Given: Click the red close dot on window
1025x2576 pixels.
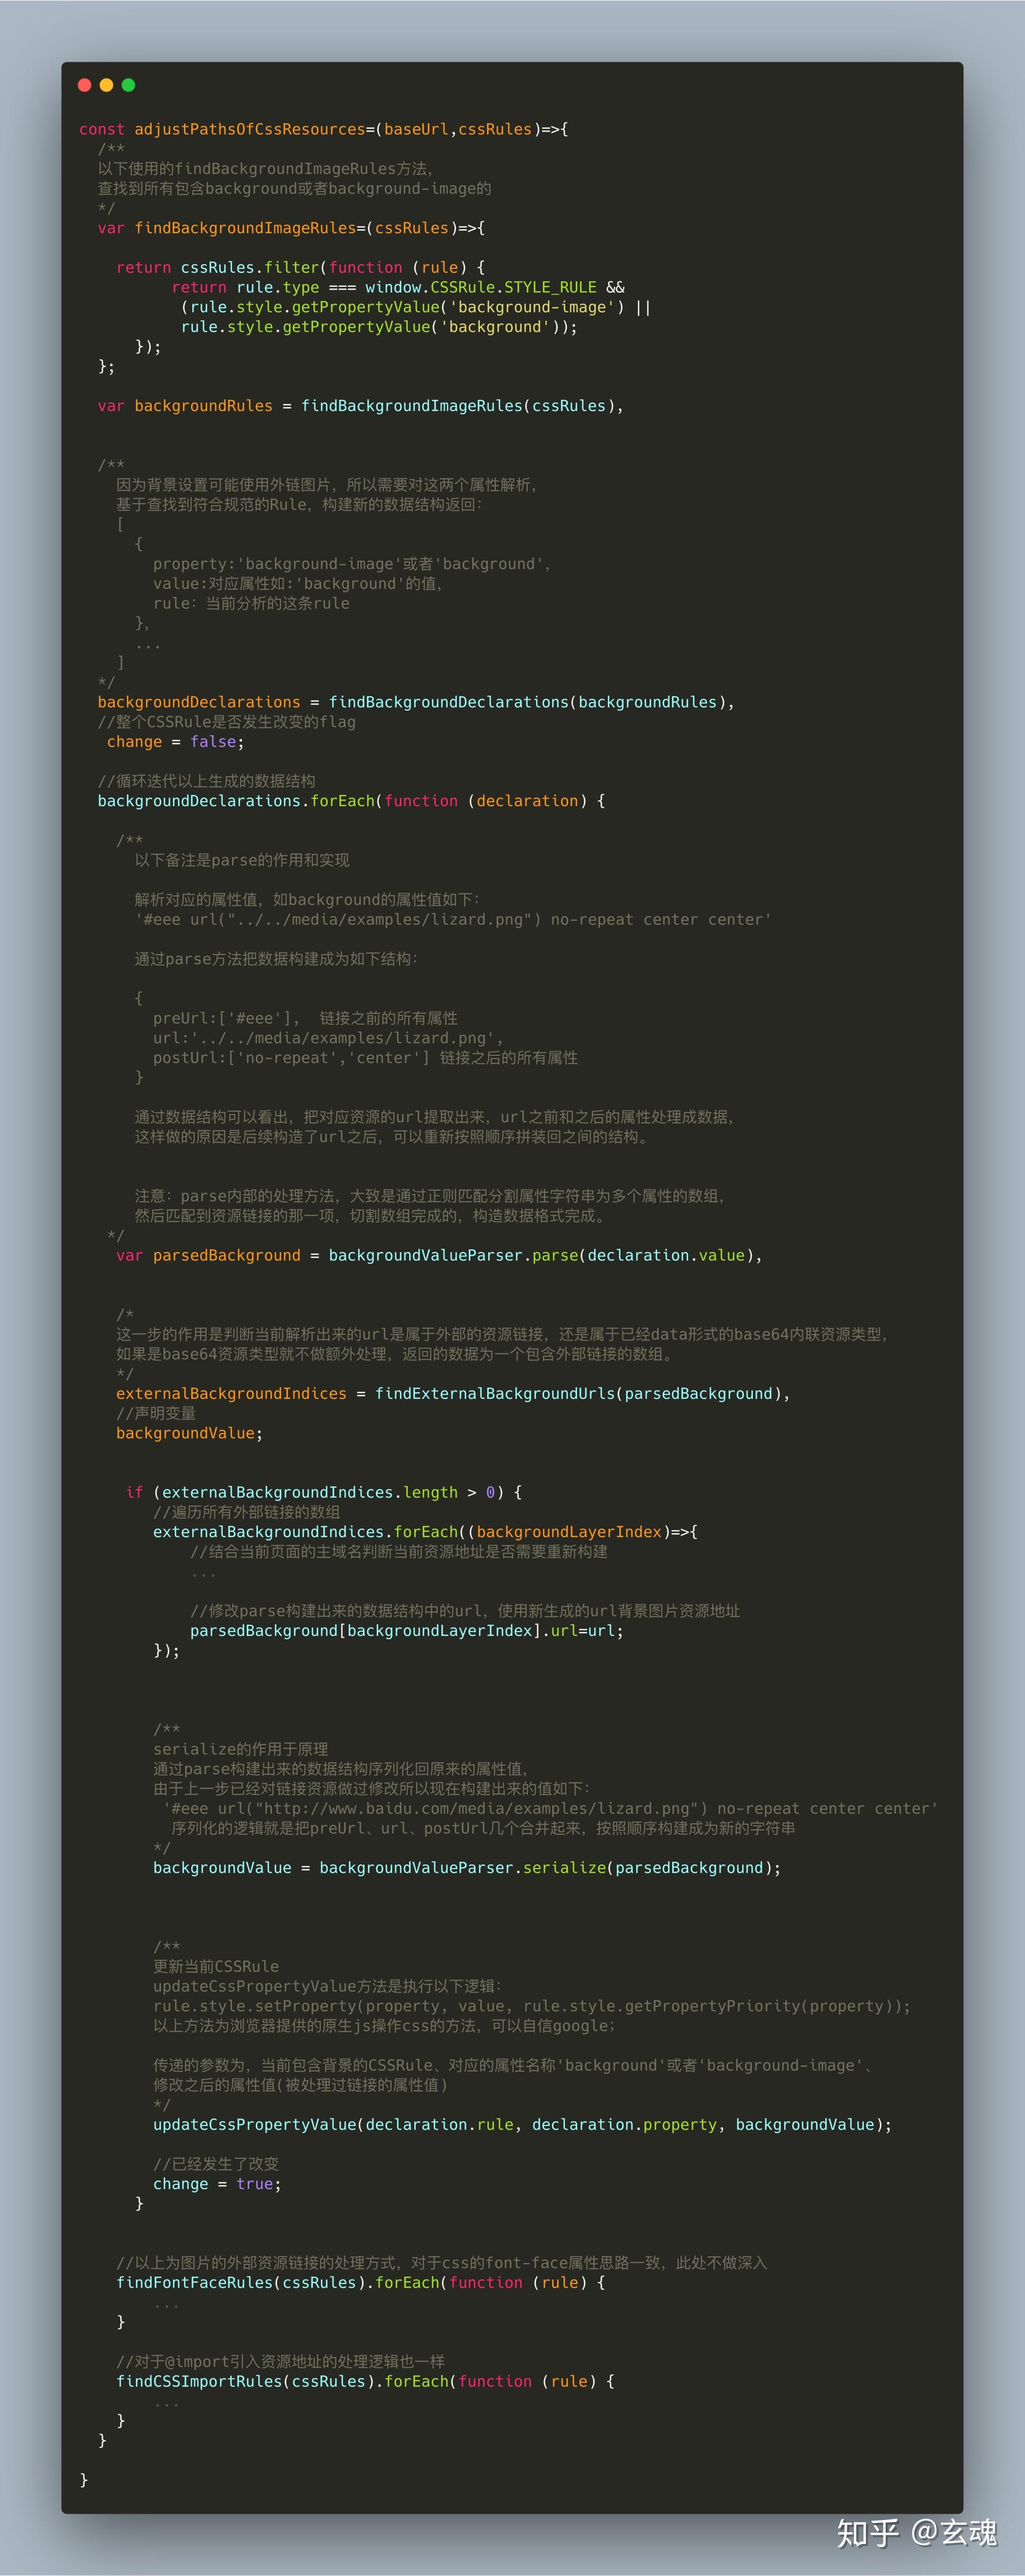Looking at the screenshot, I should pos(84,86).
